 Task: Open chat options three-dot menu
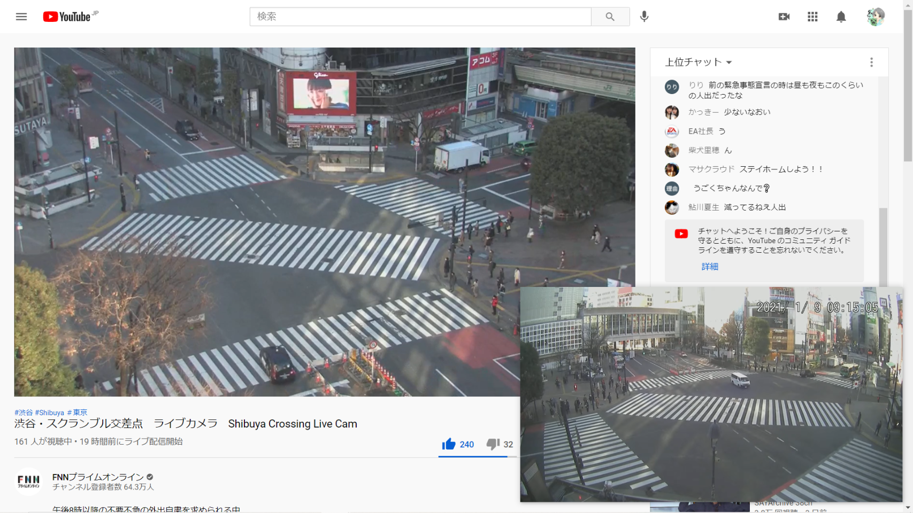pyautogui.click(x=871, y=62)
